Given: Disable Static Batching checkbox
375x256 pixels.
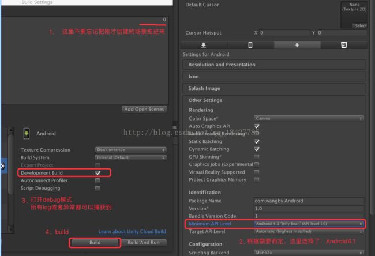Looking at the screenshot, I should 257,141.
